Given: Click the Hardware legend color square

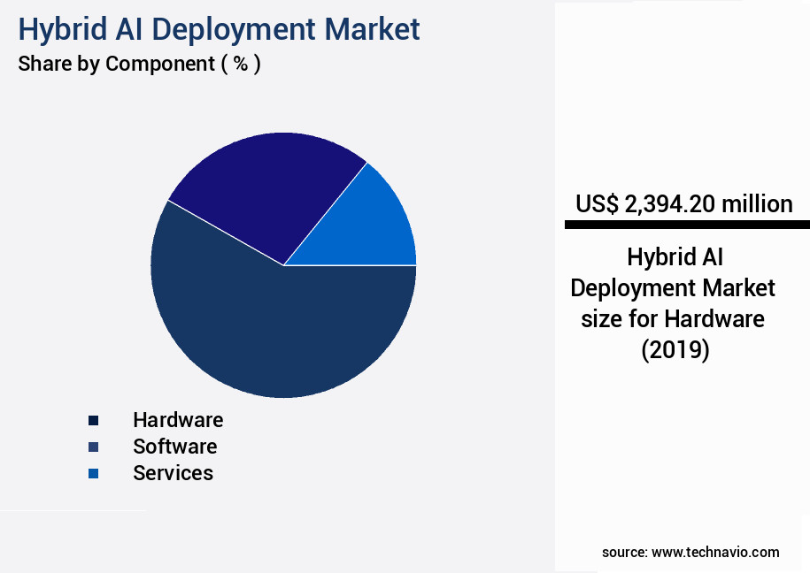Looking at the screenshot, I should coord(93,420).
